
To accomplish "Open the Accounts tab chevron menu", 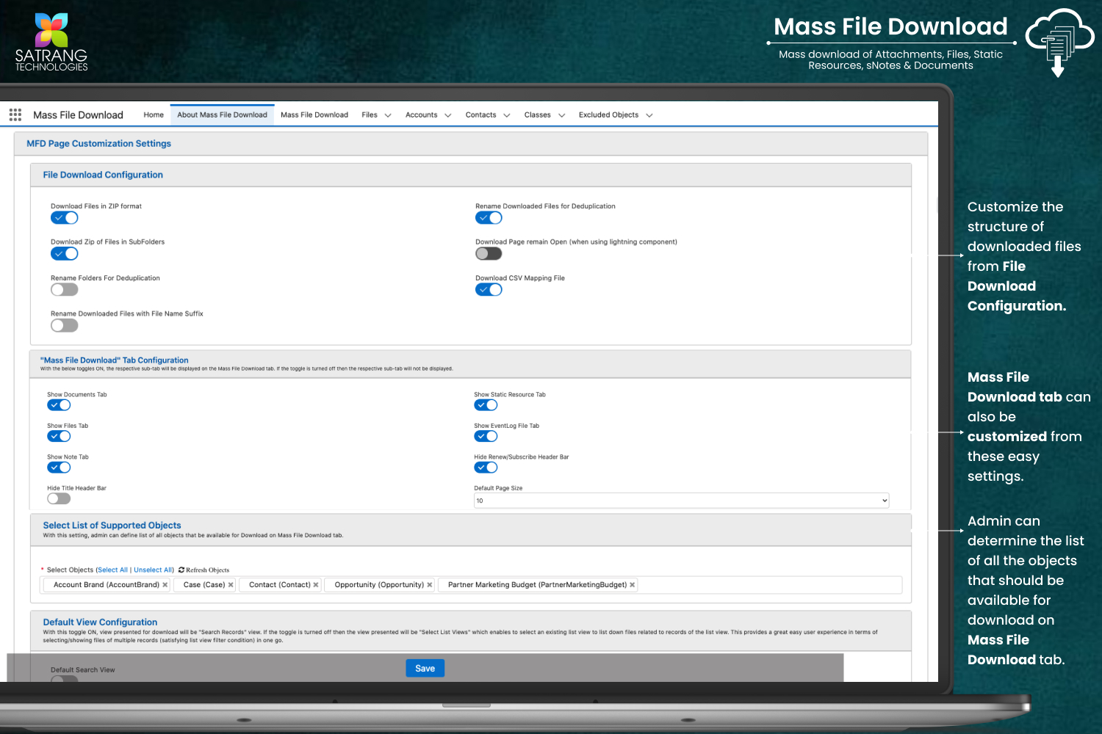I will pyautogui.click(x=448, y=115).
